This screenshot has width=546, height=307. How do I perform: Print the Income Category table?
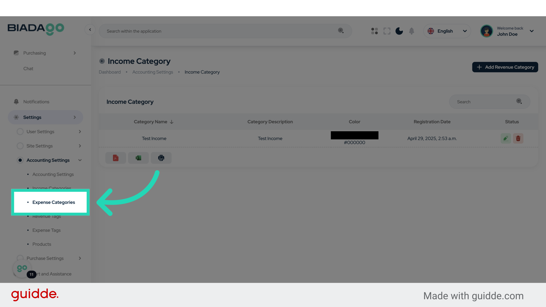tap(161, 158)
